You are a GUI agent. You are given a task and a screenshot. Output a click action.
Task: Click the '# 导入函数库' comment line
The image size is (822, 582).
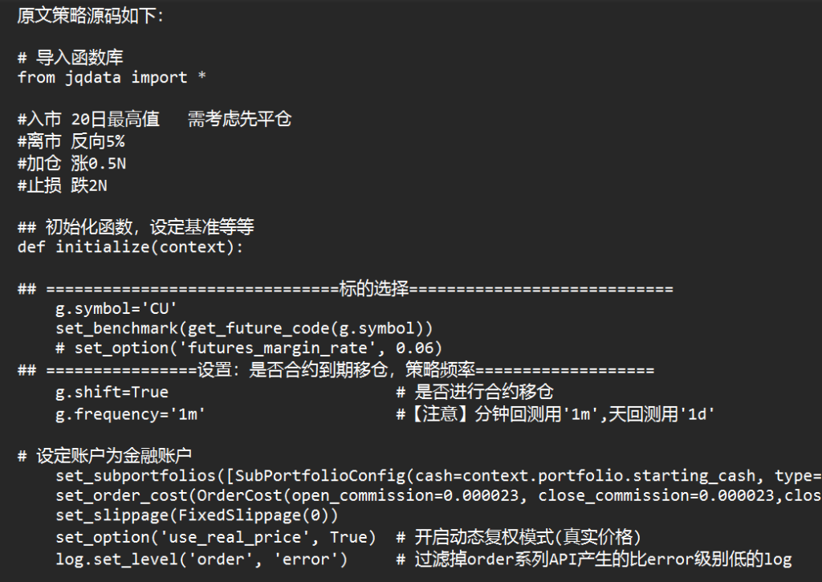70,58
